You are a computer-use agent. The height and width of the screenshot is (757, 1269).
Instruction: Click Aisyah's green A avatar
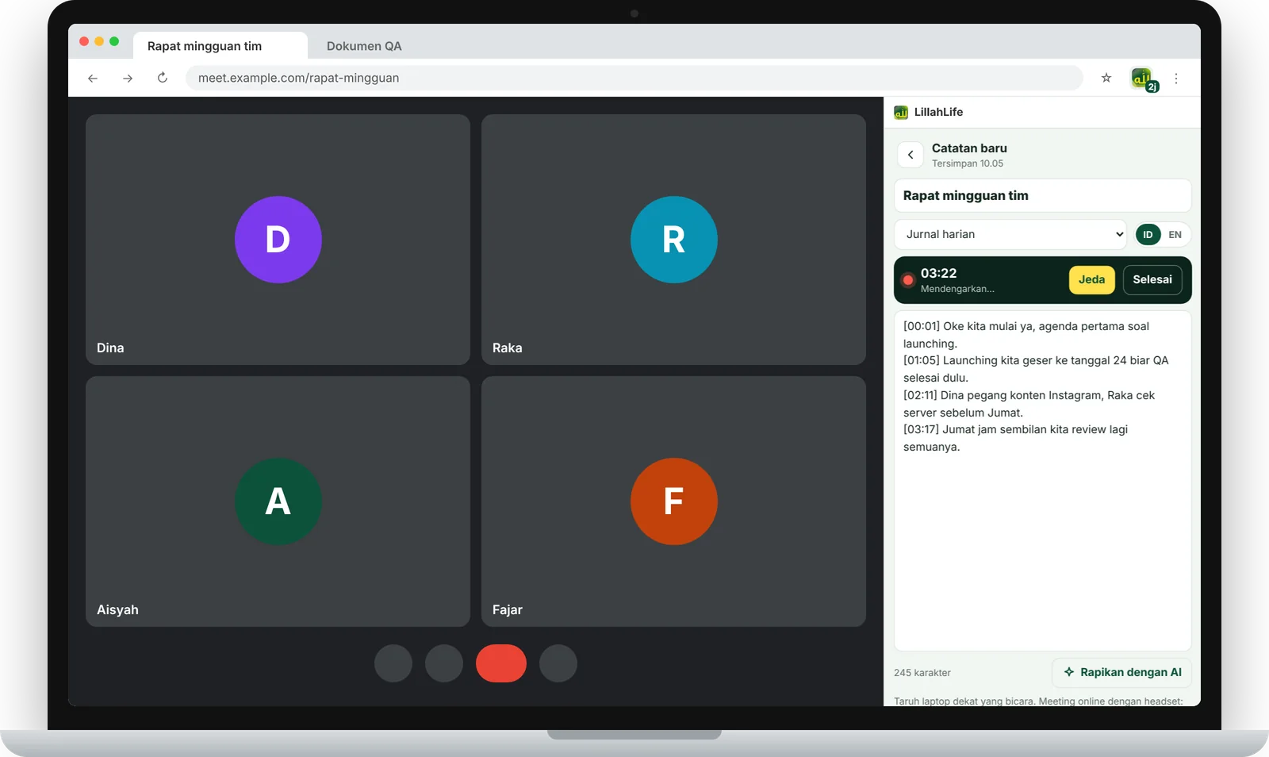pyautogui.click(x=278, y=501)
